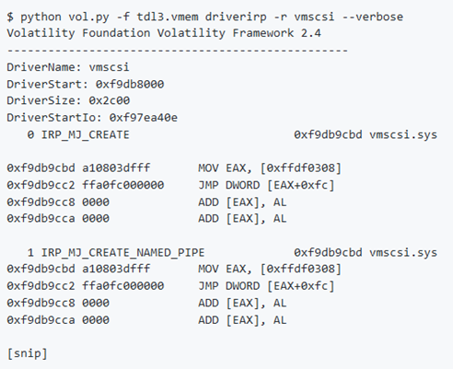This screenshot has width=453, height=369.
Task: Click the dashed separator line
Action: coord(178,50)
